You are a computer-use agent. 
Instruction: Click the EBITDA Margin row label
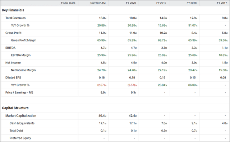point(21,55)
